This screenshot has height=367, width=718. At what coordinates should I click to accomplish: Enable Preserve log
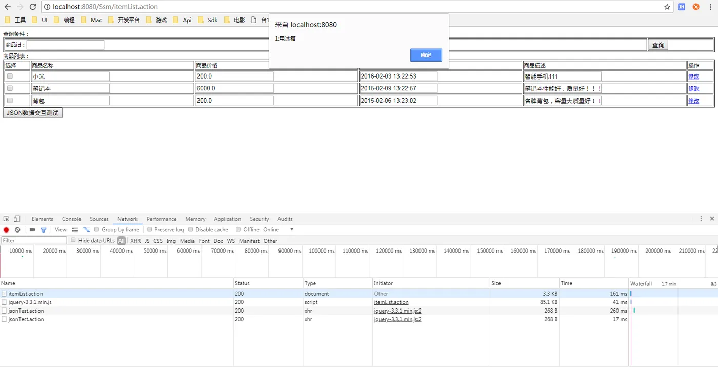click(150, 230)
